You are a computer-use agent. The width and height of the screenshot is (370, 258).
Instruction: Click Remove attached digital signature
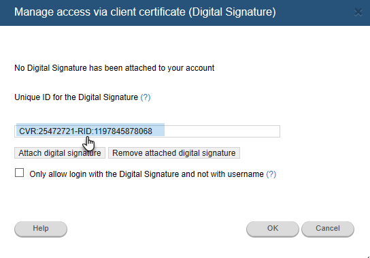174,153
